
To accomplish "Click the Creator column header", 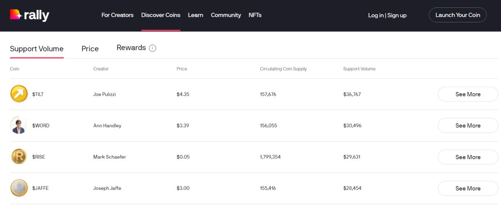I will pos(101,69).
